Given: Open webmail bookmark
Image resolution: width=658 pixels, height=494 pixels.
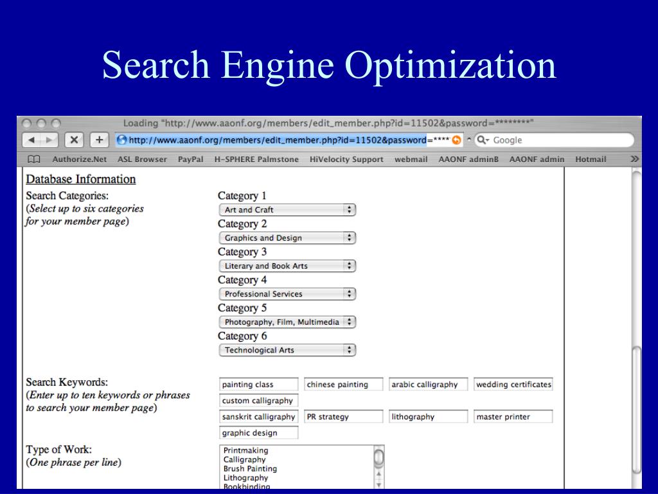Looking at the screenshot, I should [x=411, y=160].
